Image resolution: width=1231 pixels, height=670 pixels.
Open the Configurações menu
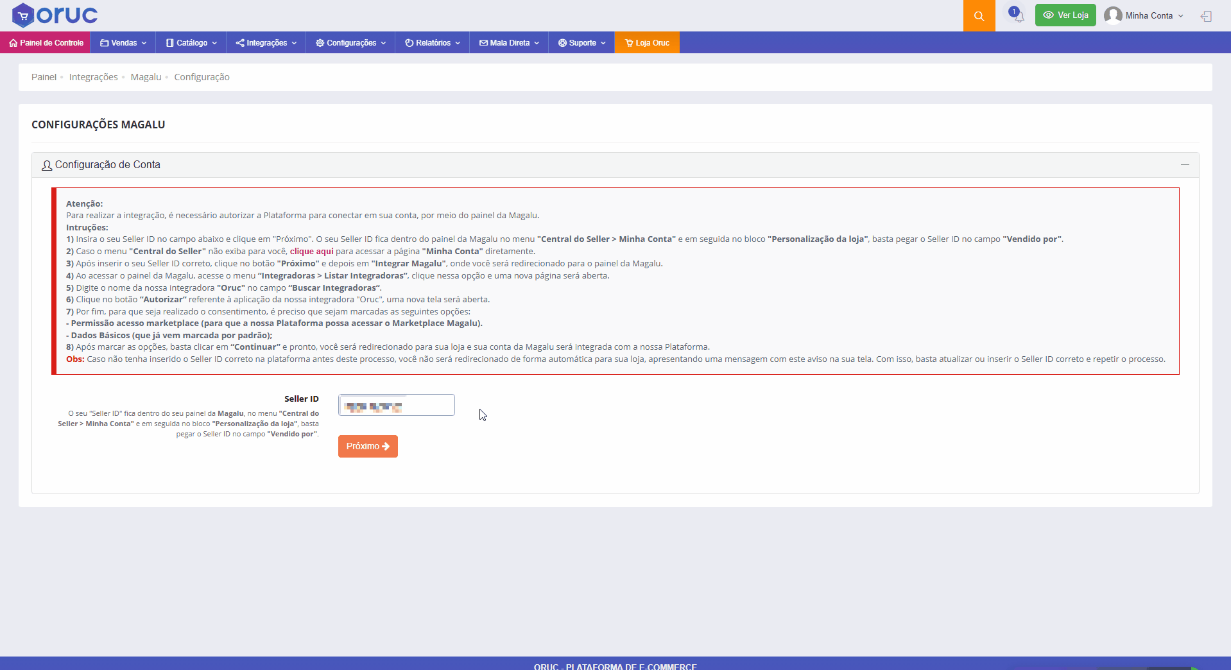[x=350, y=43]
